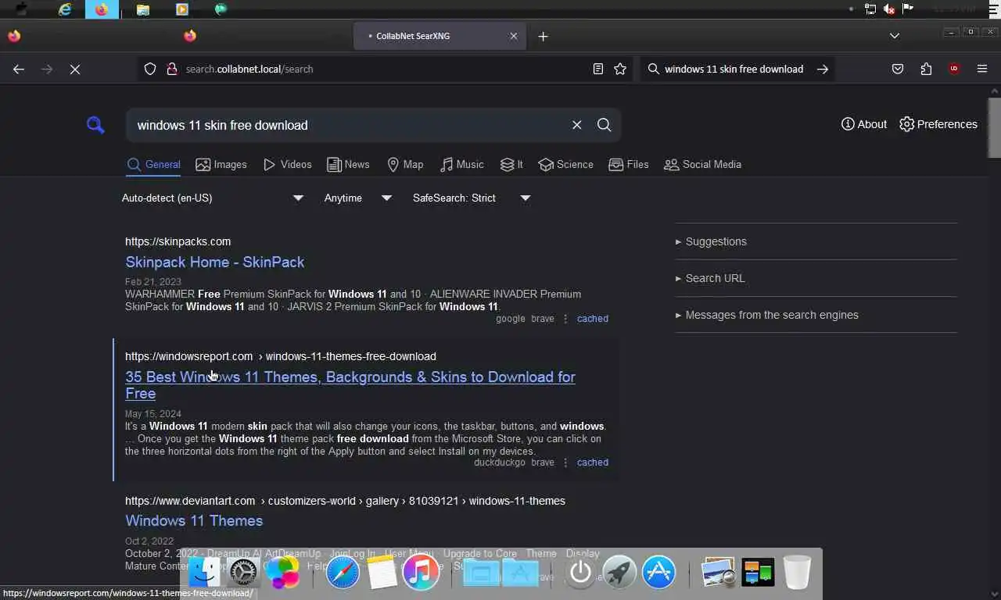Launch Game Center from the dock
The image size is (1001, 600).
282,573
